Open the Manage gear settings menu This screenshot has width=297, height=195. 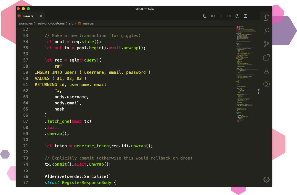pyautogui.click(x=266, y=179)
